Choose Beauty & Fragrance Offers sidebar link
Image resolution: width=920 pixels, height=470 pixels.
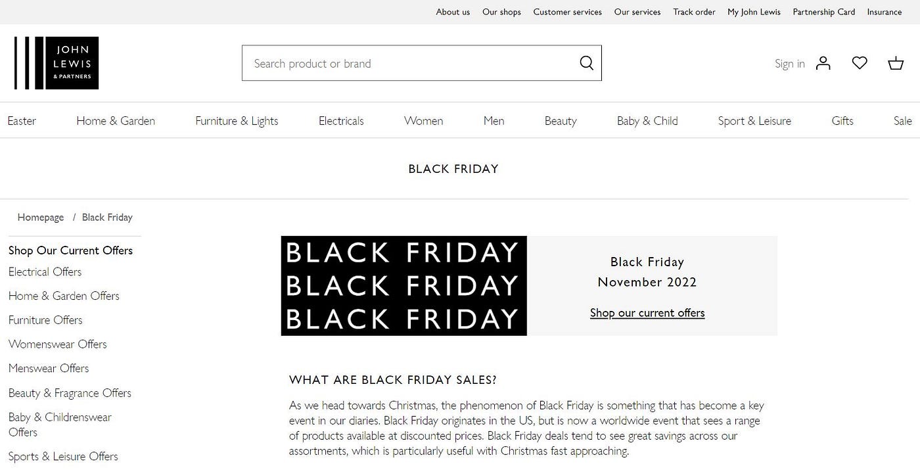click(x=70, y=393)
